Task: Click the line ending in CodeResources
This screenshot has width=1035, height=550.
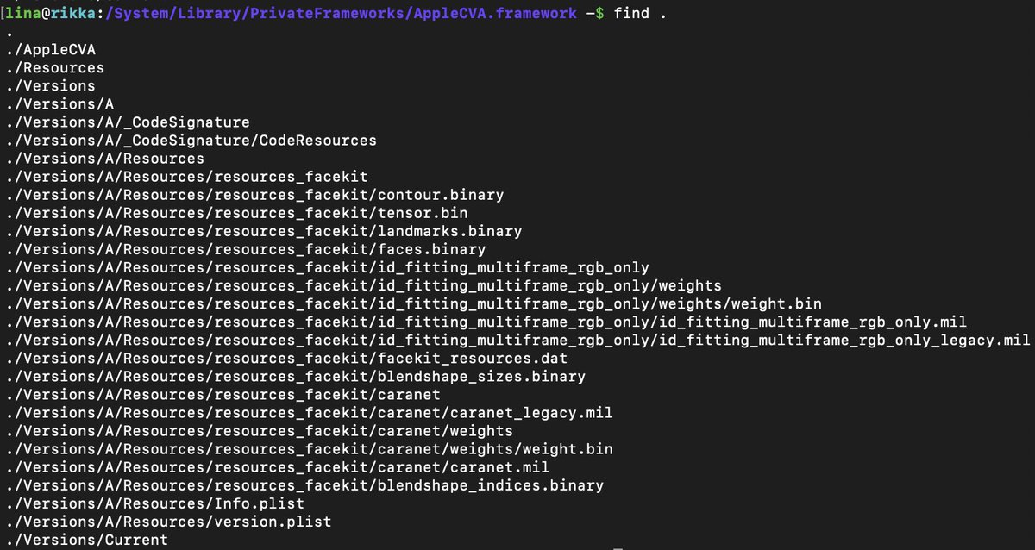Action: pyautogui.click(x=191, y=141)
